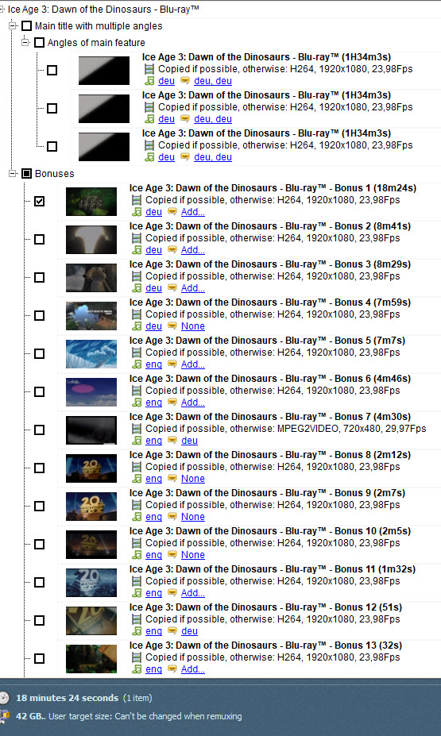Collapse 'Angles of main feature' node
Screen dimensions: 441x736
(25, 43)
